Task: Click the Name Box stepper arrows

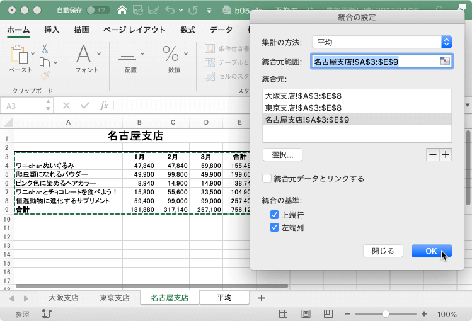Action: 48,106
